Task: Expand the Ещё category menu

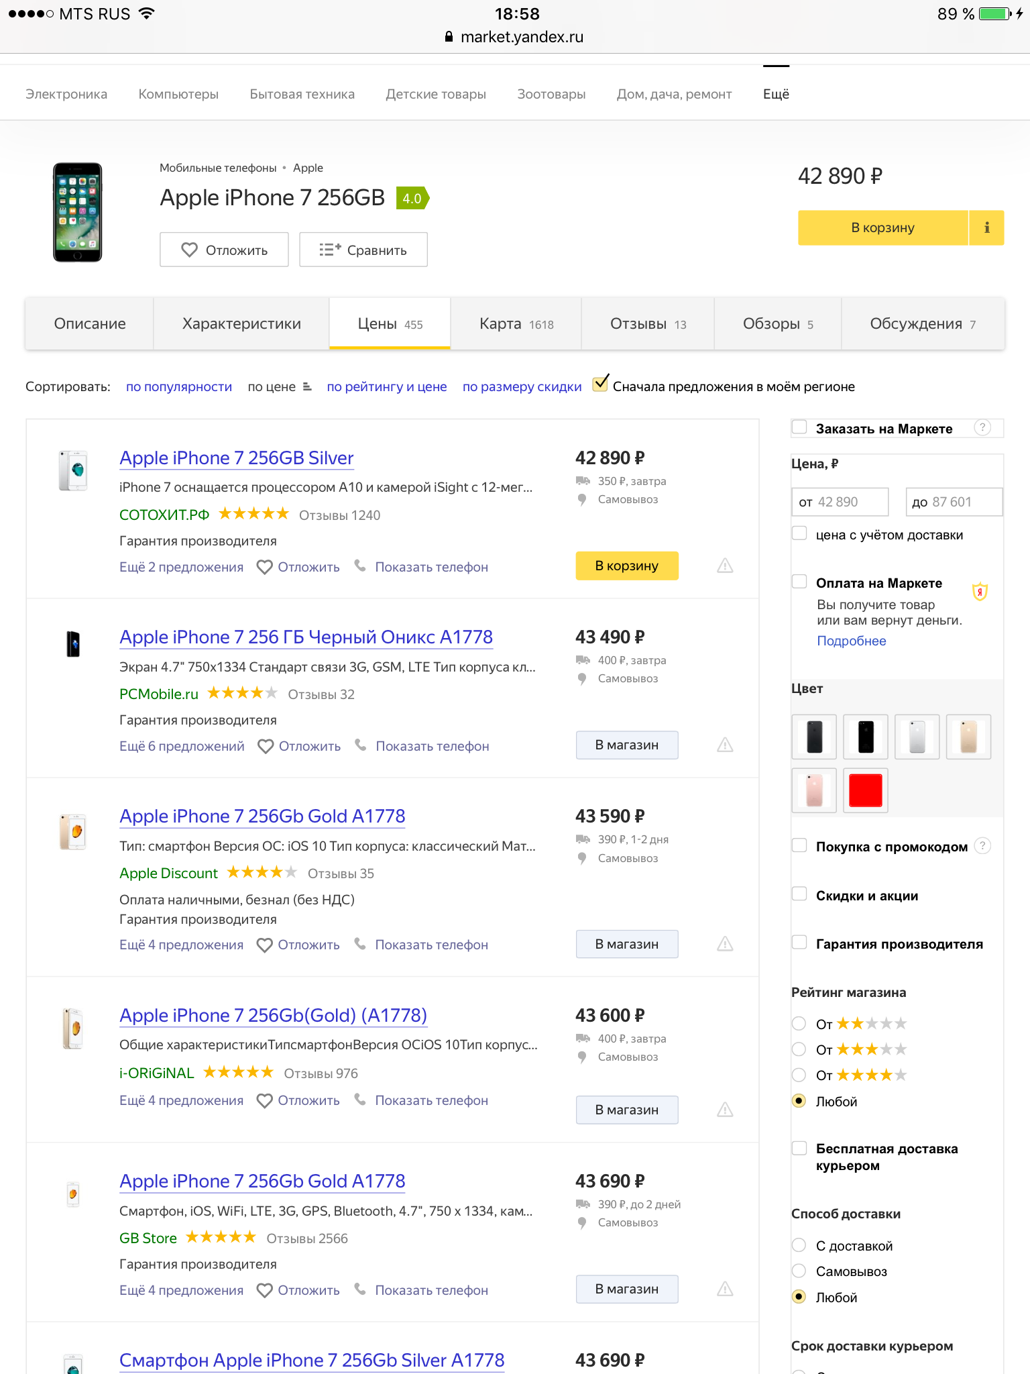Action: 776,94
